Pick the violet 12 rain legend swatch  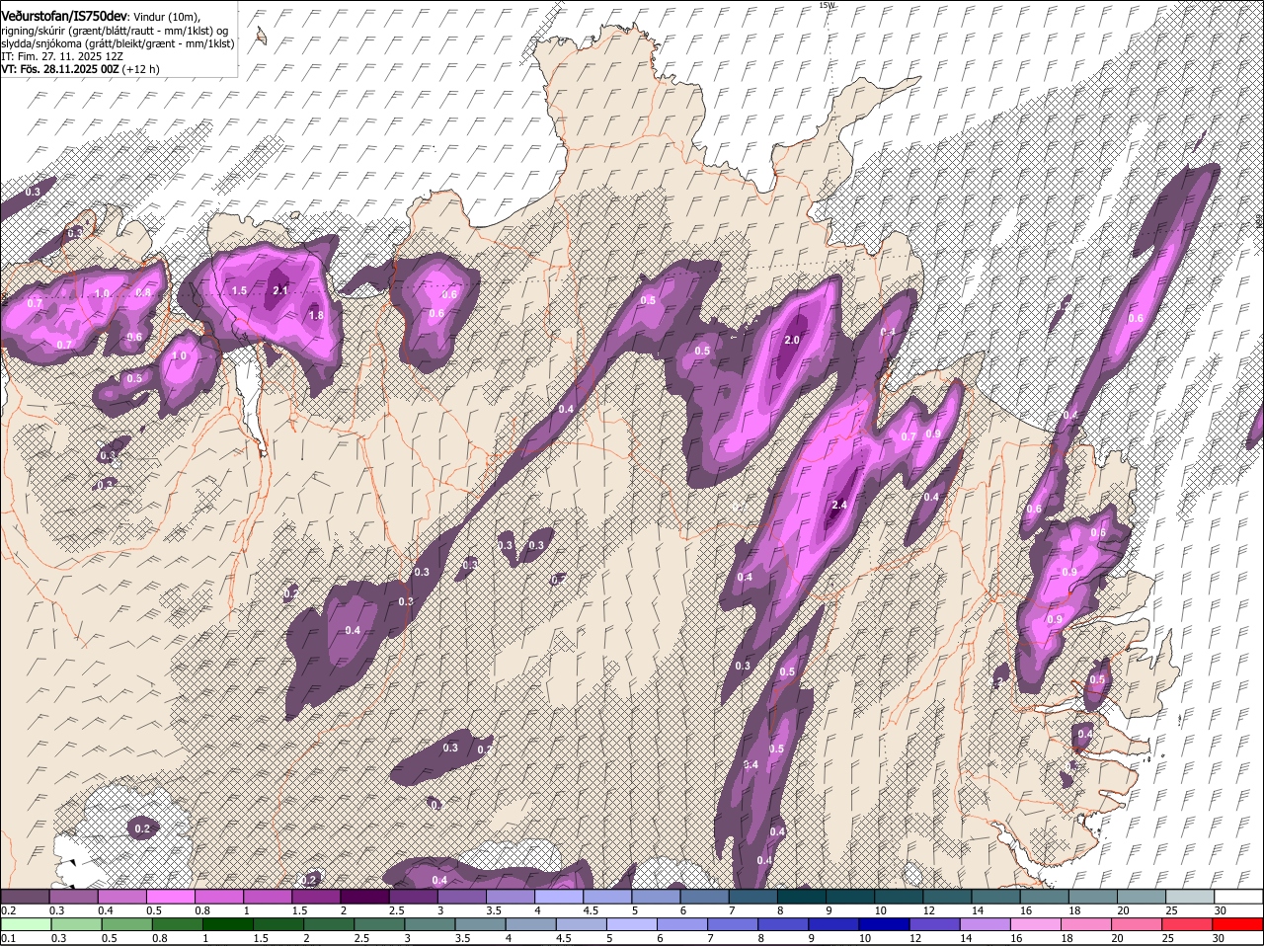[933, 924]
